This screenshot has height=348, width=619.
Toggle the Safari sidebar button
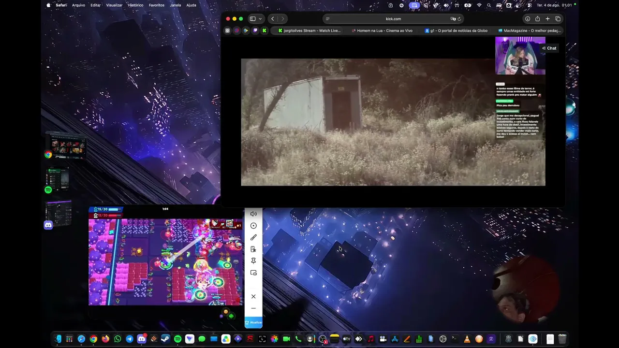pos(252,19)
